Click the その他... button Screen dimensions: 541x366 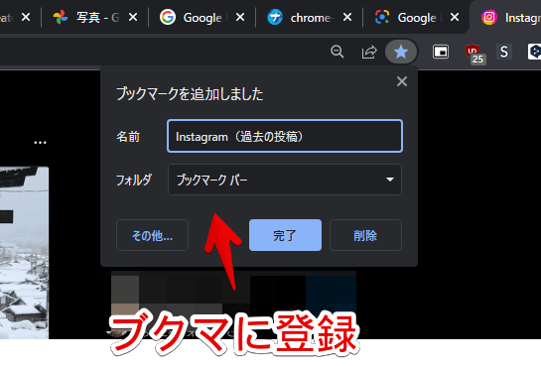152,235
